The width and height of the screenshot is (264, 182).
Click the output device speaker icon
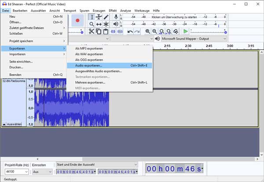157,39
